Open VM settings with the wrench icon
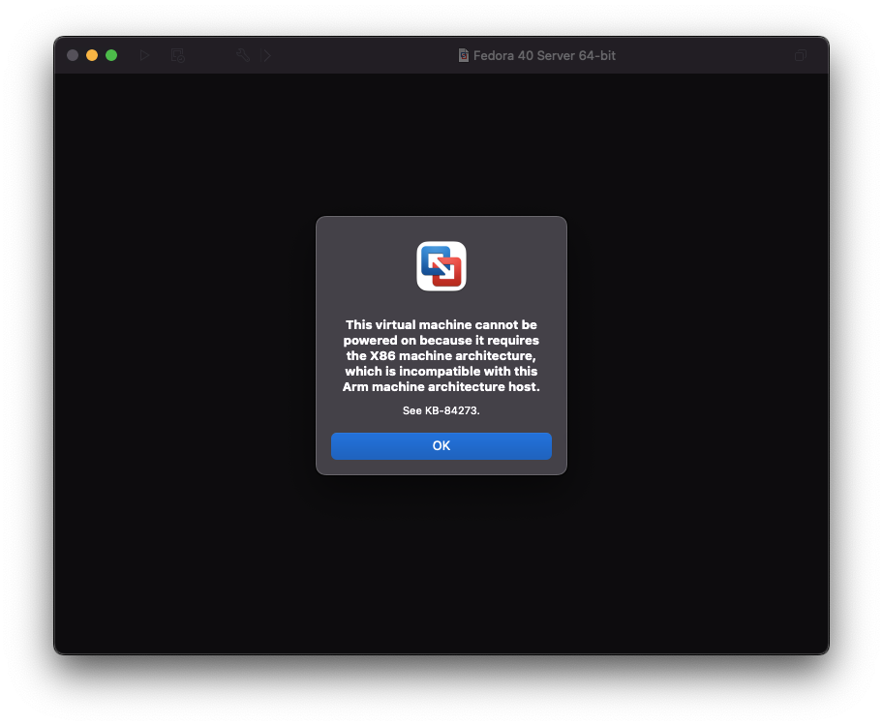Screen dimensions: 883x726 click(x=243, y=55)
